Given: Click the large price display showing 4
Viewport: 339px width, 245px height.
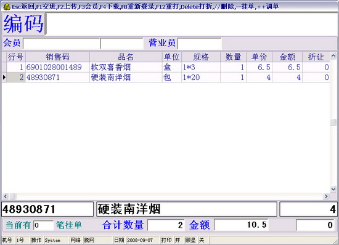Looking at the screenshot, I should coord(308,209).
